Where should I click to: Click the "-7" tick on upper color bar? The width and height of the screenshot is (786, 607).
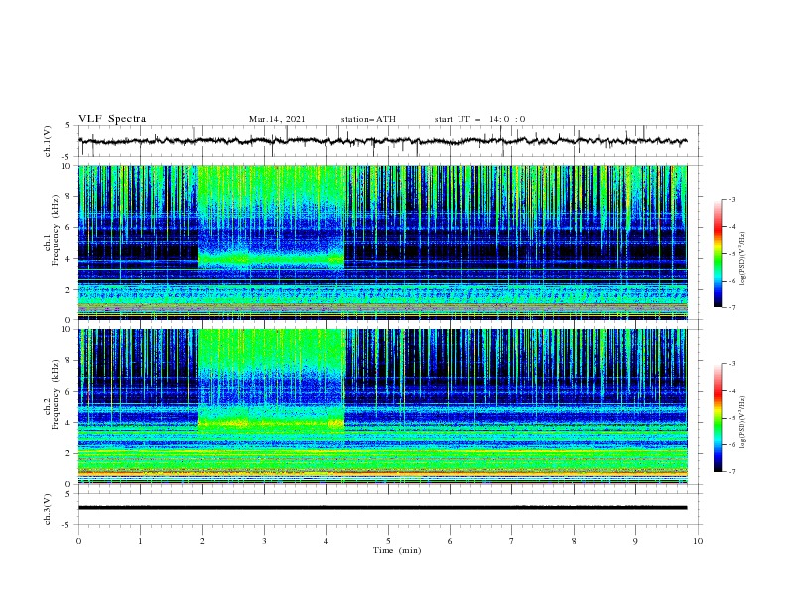pyautogui.click(x=732, y=307)
